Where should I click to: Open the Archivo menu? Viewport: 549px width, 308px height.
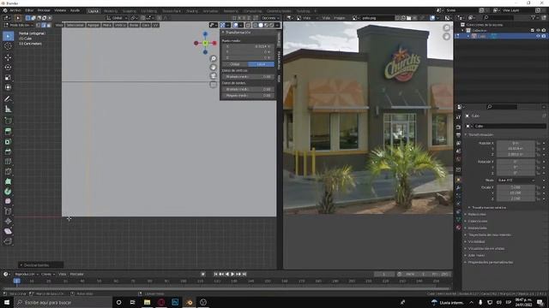pos(15,11)
